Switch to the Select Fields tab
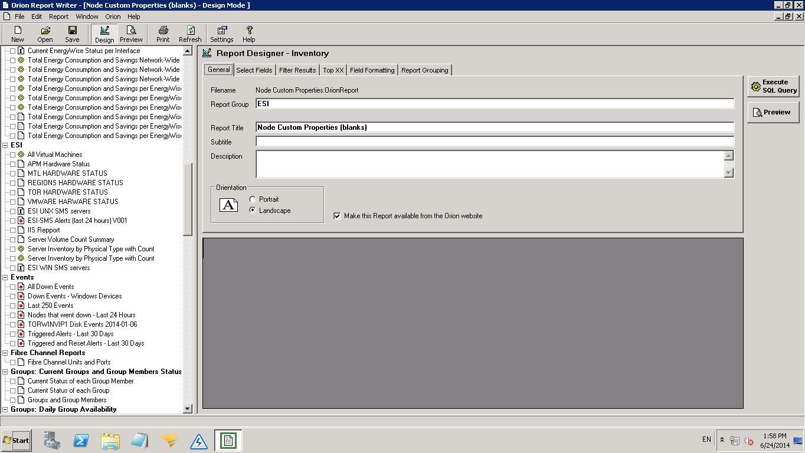The width and height of the screenshot is (805, 453). coord(254,70)
